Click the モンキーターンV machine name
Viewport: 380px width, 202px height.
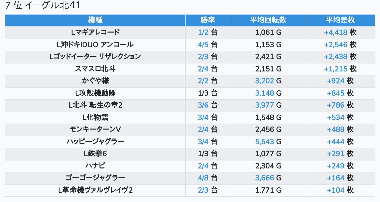[95, 130]
